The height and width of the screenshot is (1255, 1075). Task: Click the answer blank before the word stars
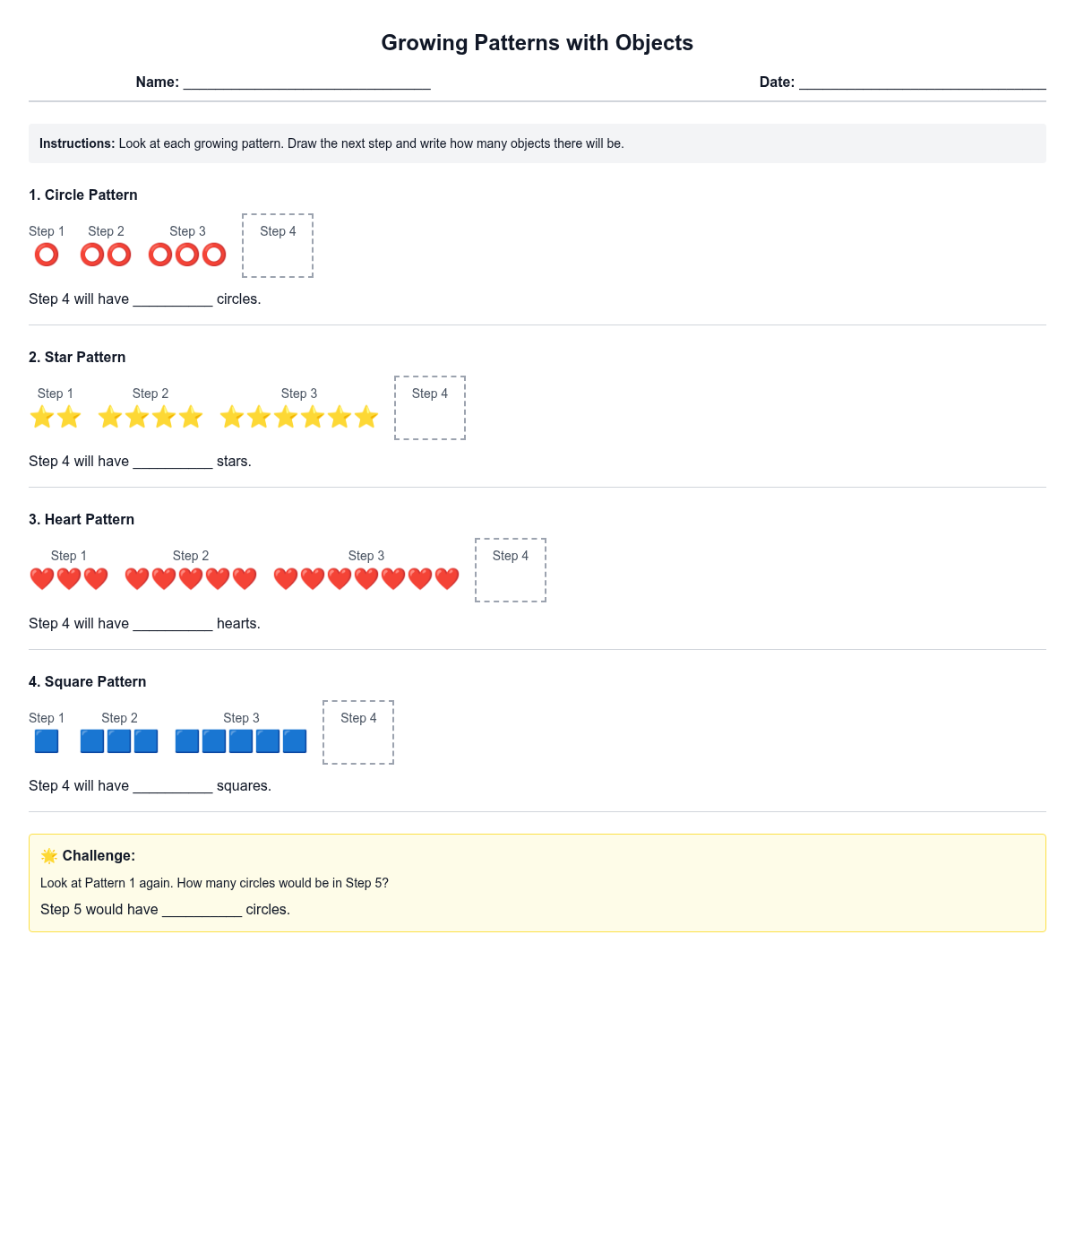(173, 463)
